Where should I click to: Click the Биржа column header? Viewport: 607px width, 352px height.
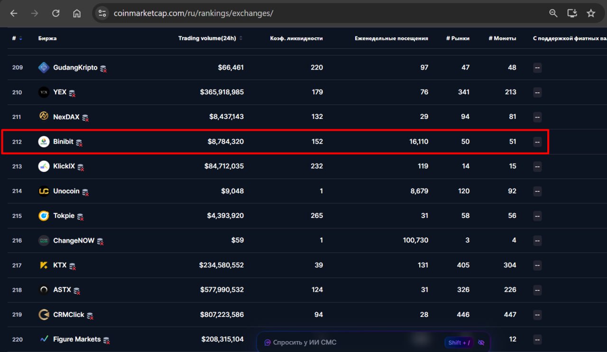[47, 38]
